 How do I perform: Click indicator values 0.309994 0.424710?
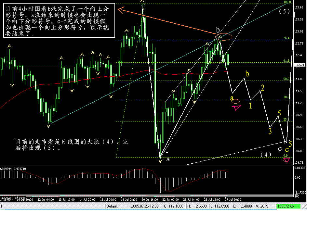click(x=13, y=169)
